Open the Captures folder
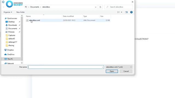The width and height of the screenshot is (175, 98). [x=11, y=35]
